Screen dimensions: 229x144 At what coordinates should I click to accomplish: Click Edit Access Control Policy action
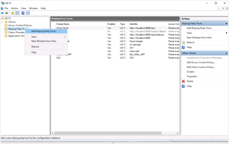point(201,63)
